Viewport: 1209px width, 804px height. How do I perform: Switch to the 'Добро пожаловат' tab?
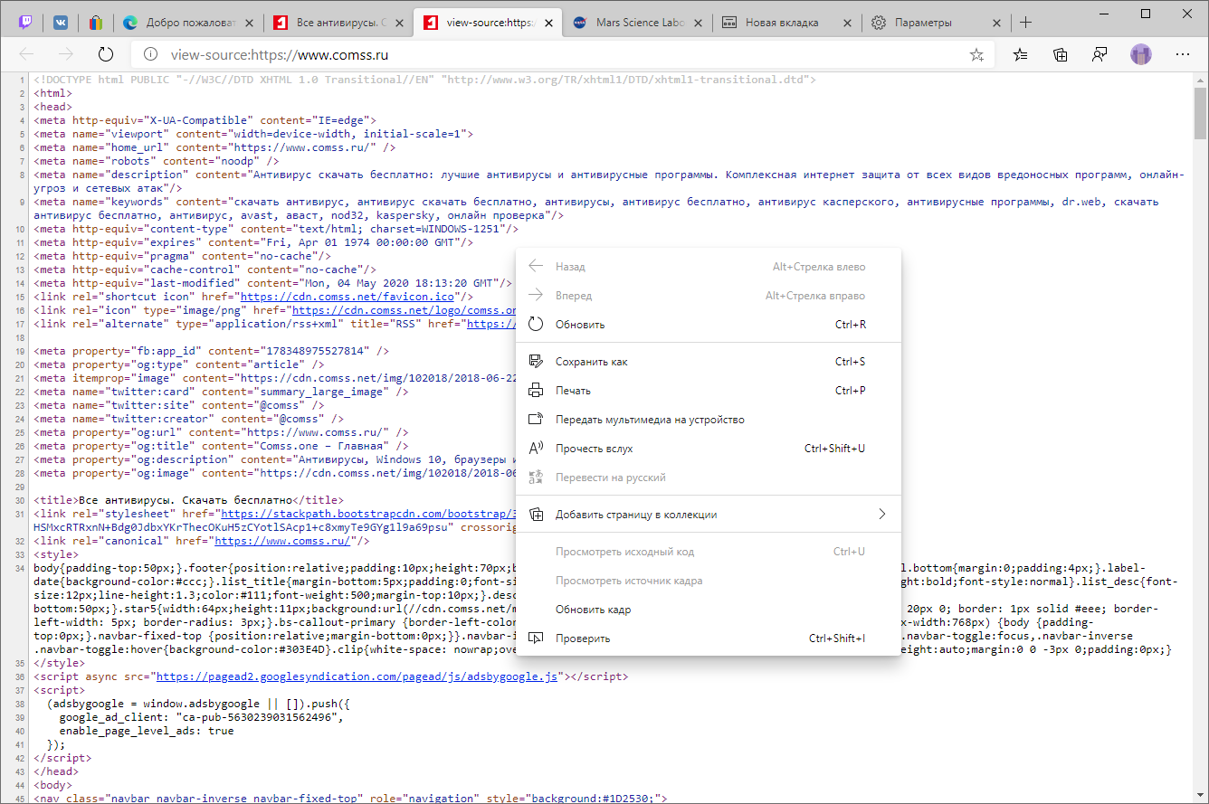pos(188,23)
